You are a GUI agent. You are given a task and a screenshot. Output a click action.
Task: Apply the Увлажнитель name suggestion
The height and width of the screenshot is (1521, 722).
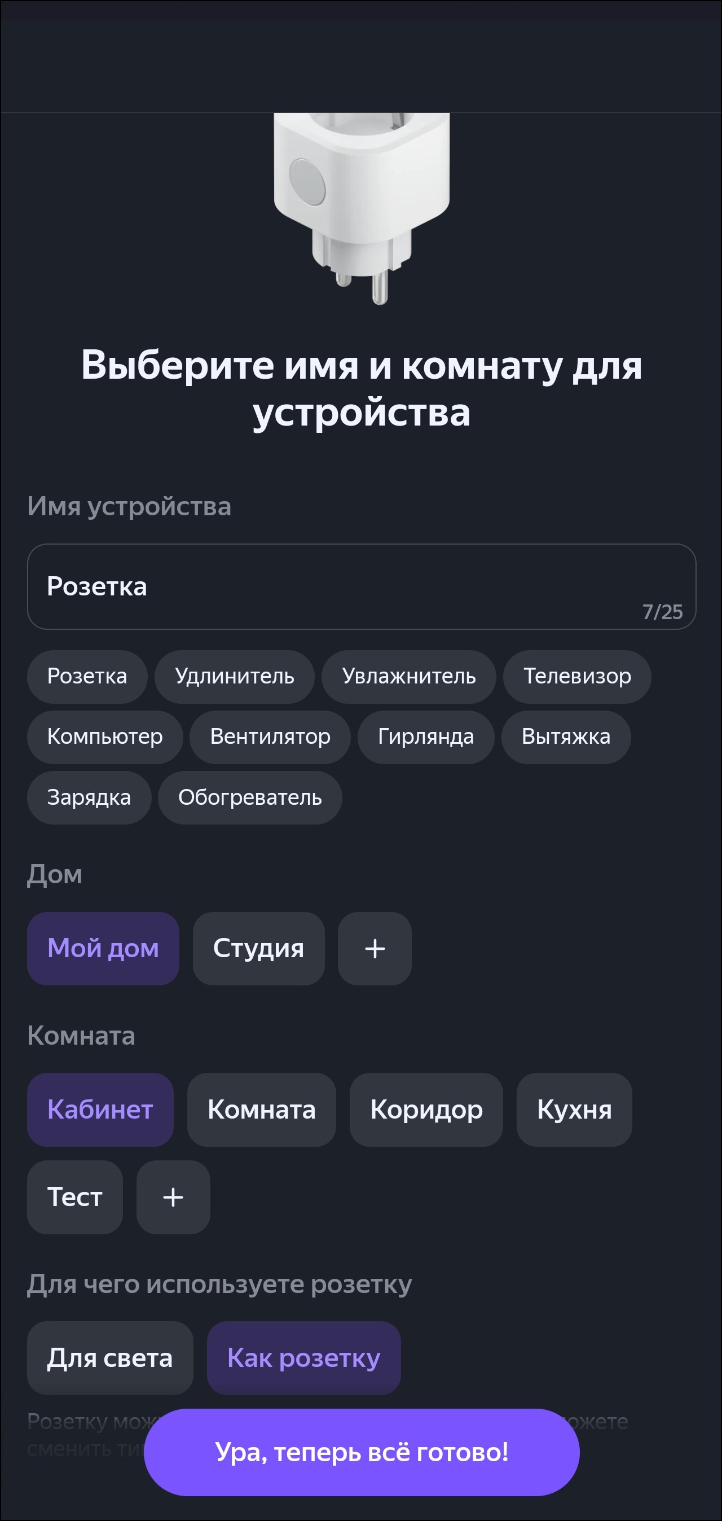coord(408,676)
